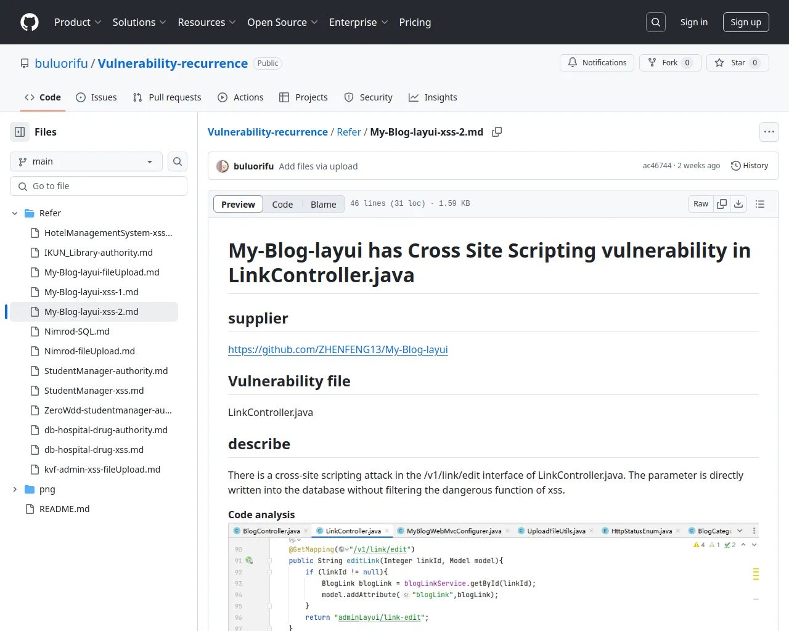The image size is (789, 631).
Task: Collapse the file tree panel icon
Action: (20, 132)
